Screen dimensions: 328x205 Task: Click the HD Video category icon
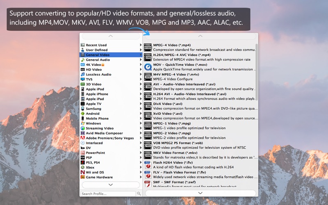[x=83, y=69]
